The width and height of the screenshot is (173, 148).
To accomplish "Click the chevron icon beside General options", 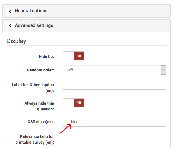I will click(x=10, y=11).
